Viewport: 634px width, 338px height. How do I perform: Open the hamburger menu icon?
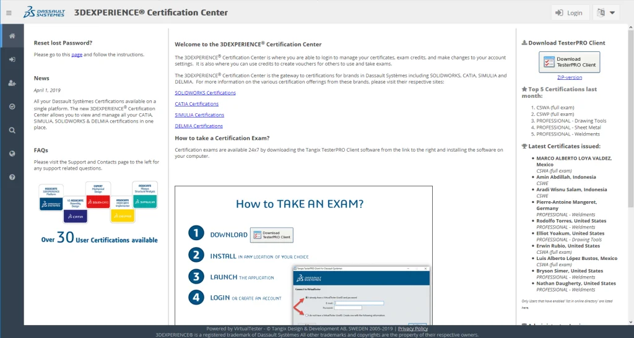coord(9,13)
